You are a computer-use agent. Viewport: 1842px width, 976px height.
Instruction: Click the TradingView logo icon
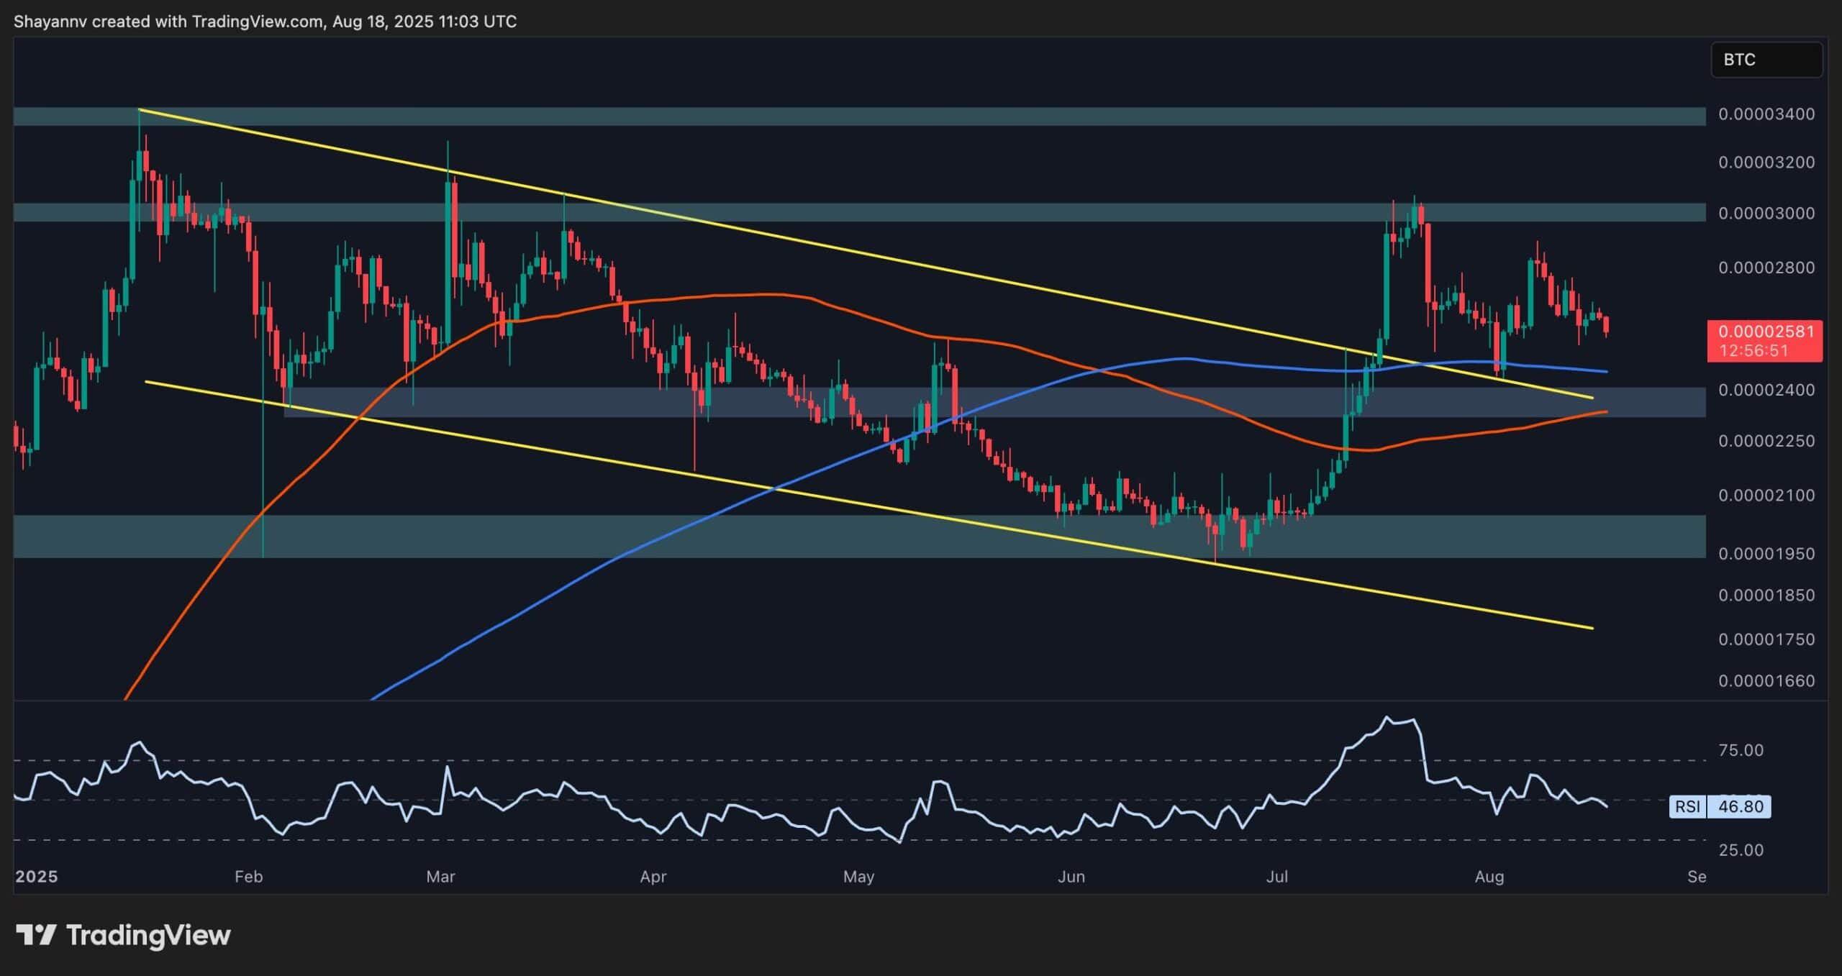click(36, 935)
